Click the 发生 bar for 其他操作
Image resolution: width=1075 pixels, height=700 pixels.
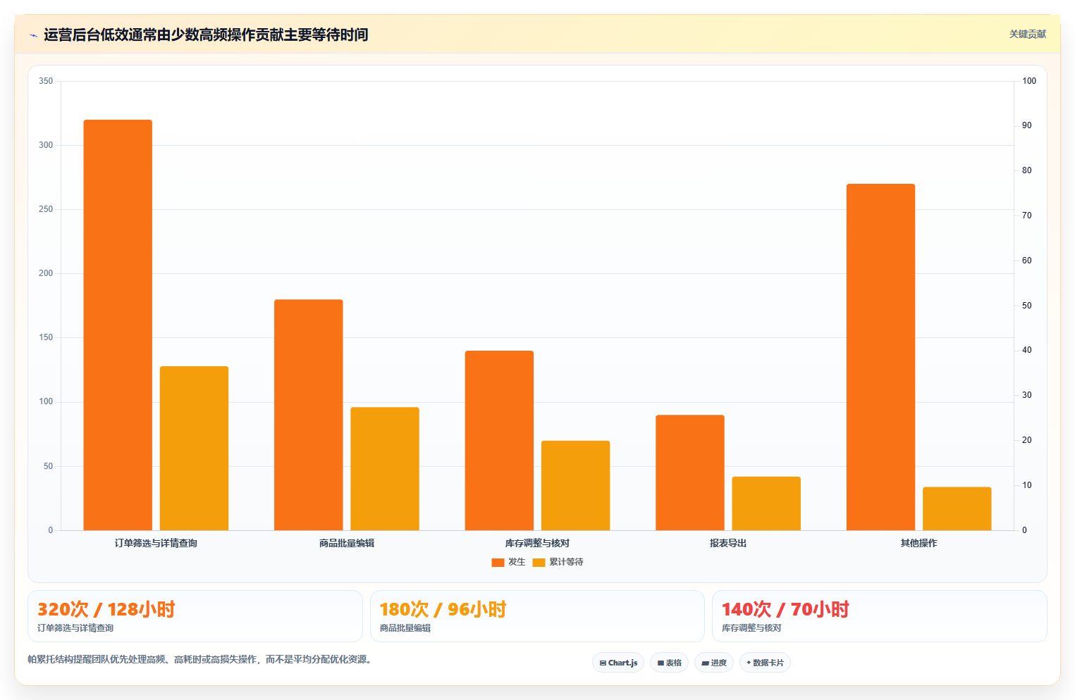(x=880, y=357)
